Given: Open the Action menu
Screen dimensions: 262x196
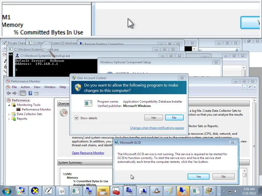Looking at the screenshot, I should (25, 87).
